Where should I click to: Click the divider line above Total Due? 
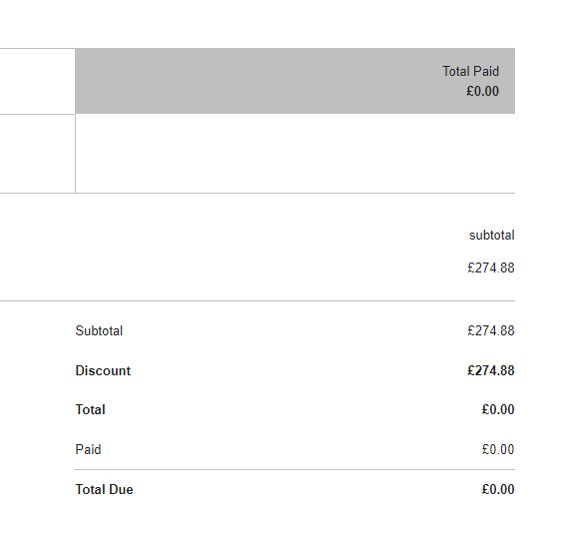(295, 469)
